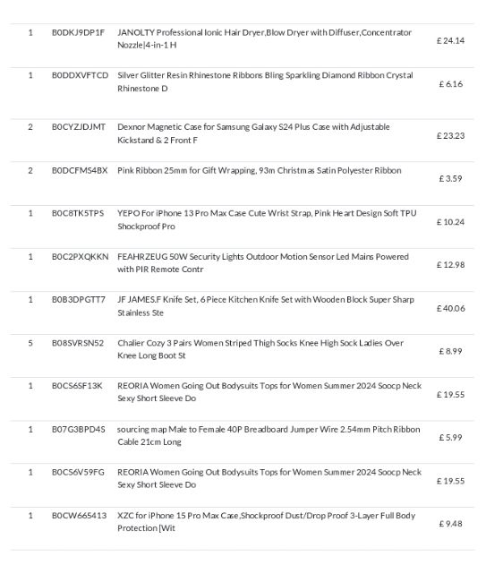Image resolution: width=486 pixels, height=582 pixels.
Task: Click quantity 5 in the Chalier socks row
Action: [30, 343]
